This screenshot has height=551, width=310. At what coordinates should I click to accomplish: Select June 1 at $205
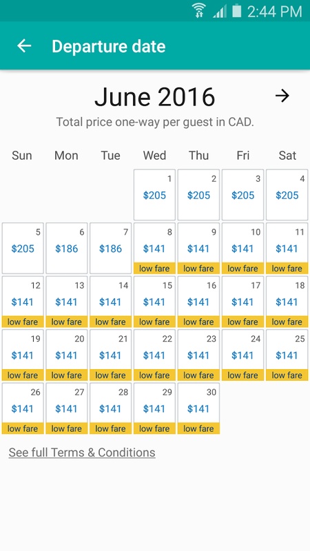(154, 195)
